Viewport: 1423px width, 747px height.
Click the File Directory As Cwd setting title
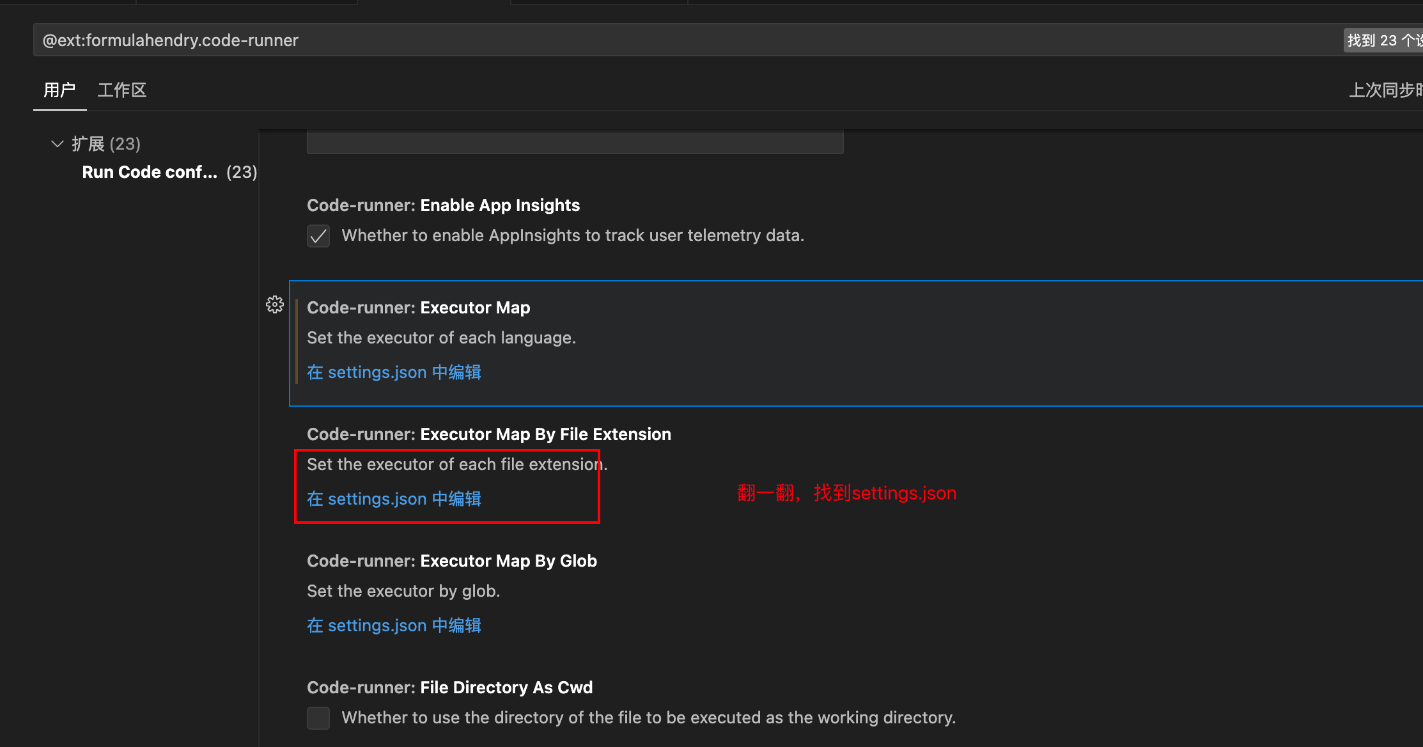pos(449,687)
